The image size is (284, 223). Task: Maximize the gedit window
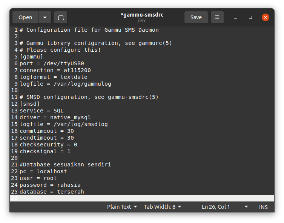[250, 17]
